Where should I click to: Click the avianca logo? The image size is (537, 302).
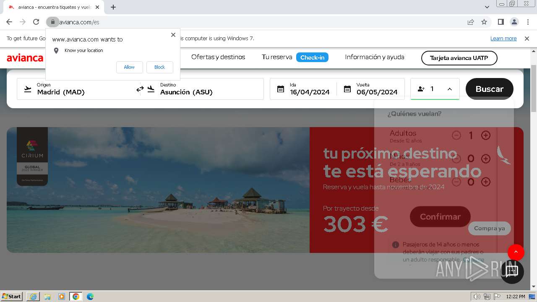tap(25, 58)
